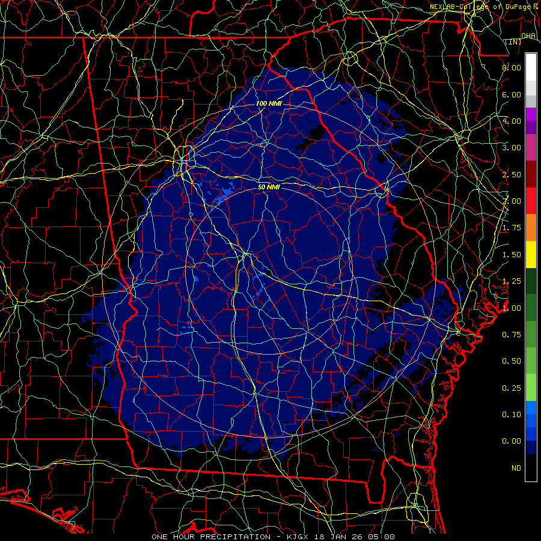541x541 pixels.
Task: Select the lightest green 0.25 legend swatch
Action: coord(531,388)
